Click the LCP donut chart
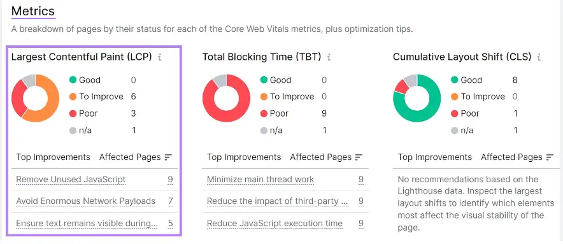This screenshot has width=563, height=244. (x=35, y=98)
